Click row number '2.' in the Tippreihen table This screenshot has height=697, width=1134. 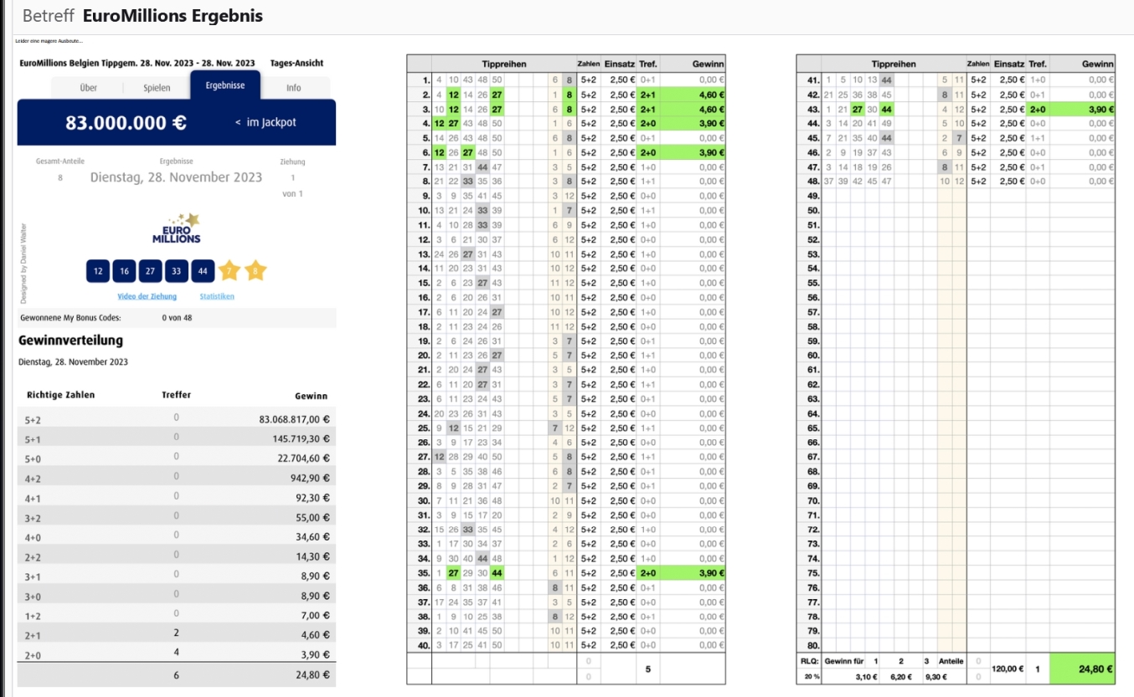[x=424, y=95]
